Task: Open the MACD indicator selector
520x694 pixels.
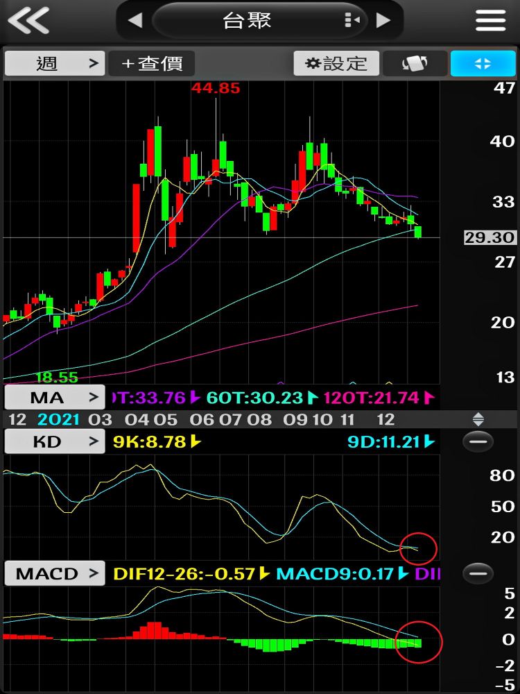Action: pos(55,574)
